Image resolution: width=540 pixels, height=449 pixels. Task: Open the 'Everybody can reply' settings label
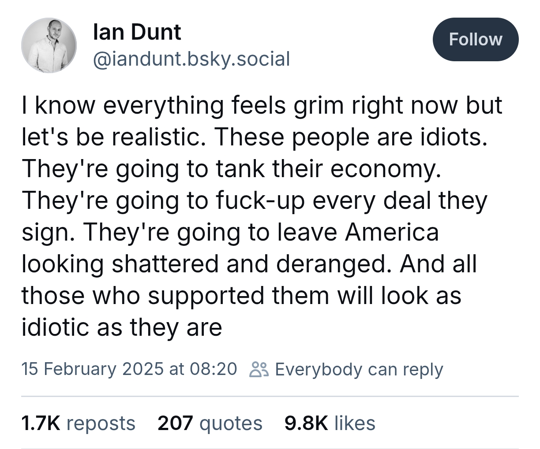359,369
